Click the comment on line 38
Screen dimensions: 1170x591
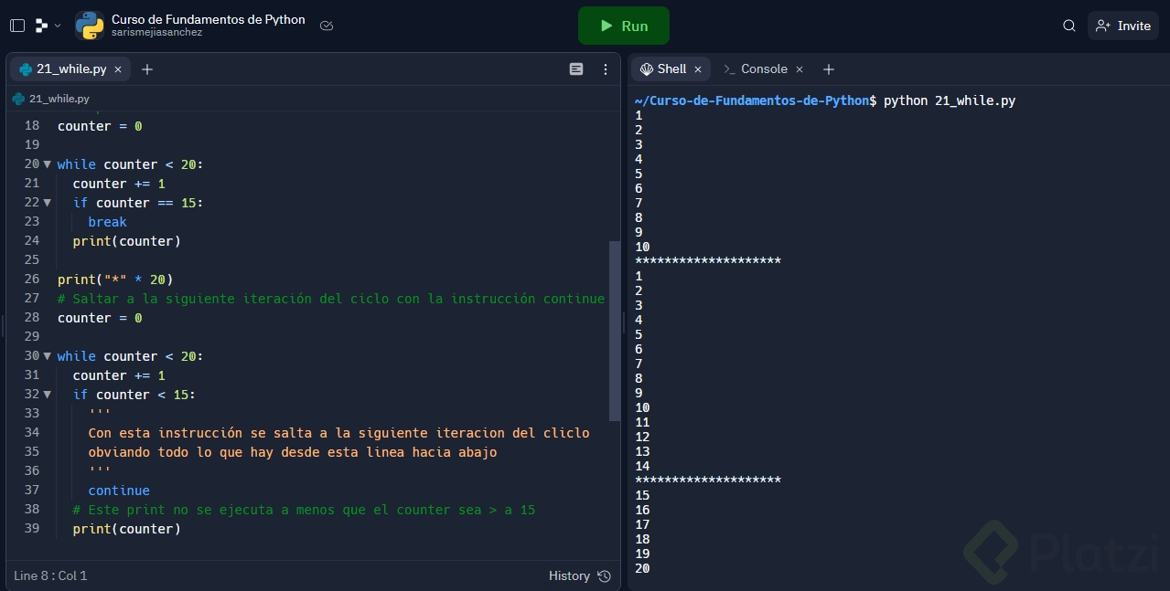pos(304,510)
